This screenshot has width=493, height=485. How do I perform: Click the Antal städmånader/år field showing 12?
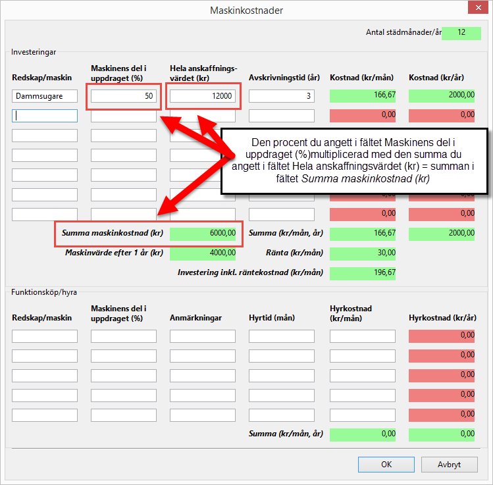point(461,32)
